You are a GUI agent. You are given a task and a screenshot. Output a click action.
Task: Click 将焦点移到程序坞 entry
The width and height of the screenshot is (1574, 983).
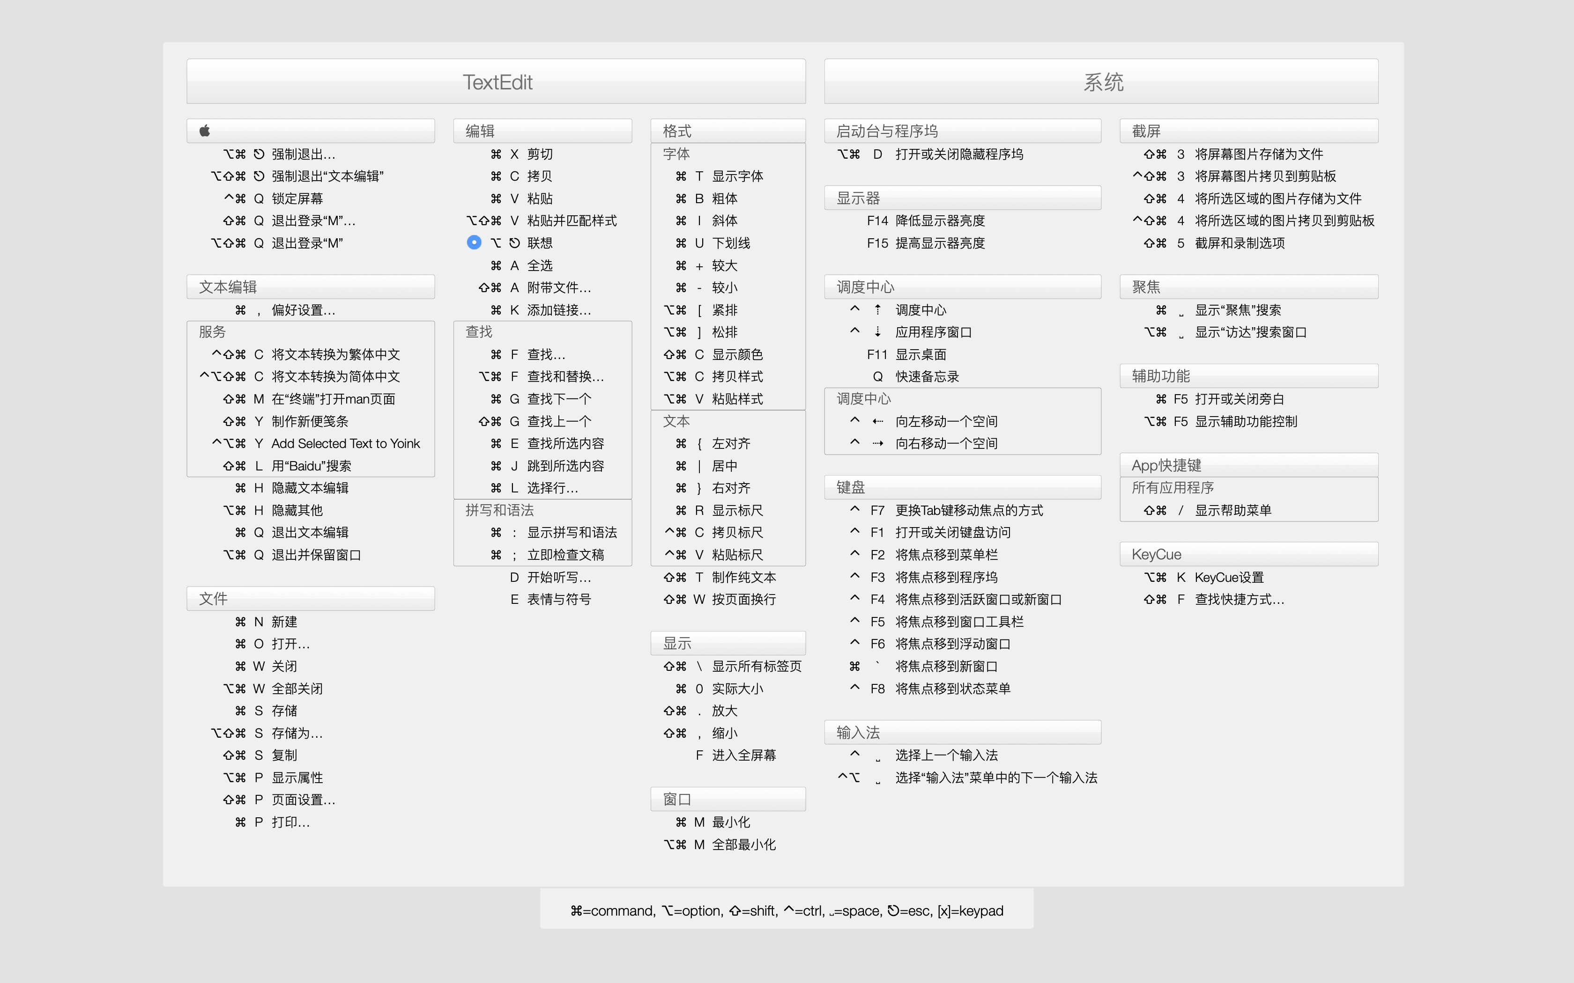924,577
